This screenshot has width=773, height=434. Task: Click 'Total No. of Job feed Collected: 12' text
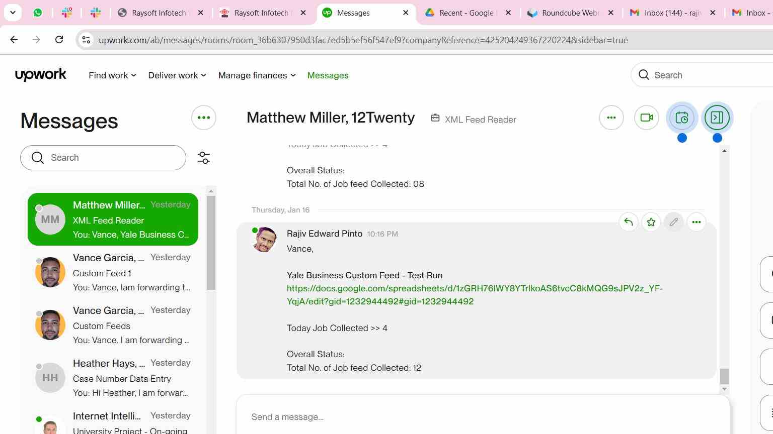[x=354, y=368]
